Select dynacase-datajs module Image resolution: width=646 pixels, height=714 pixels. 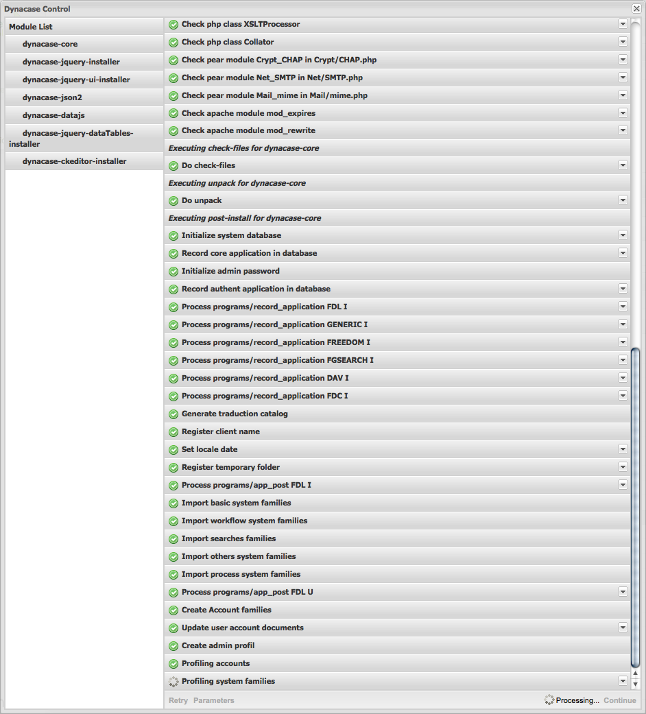coord(84,115)
